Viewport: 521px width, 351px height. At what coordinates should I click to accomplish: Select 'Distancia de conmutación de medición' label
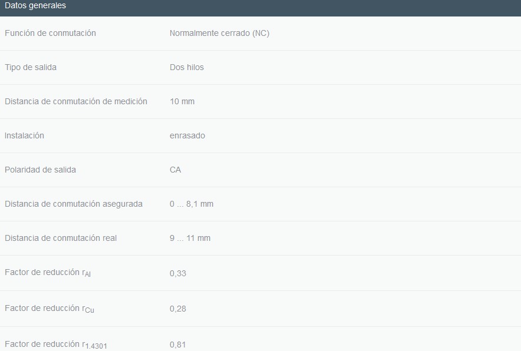(x=76, y=102)
